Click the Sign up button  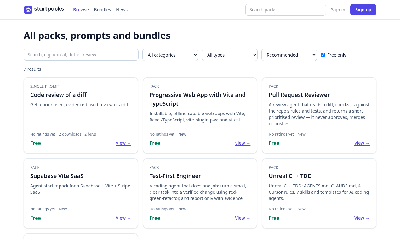[x=363, y=10]
